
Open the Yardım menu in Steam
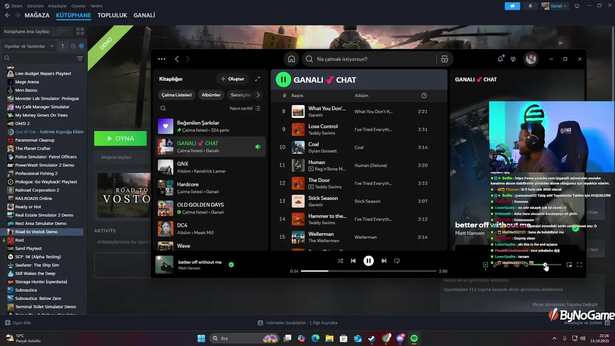coord(97,6)
